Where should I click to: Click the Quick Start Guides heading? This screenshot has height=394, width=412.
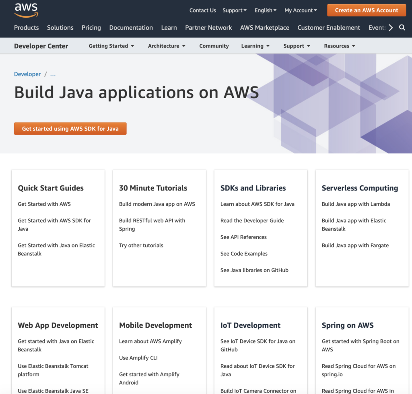(x=50, y=188)
